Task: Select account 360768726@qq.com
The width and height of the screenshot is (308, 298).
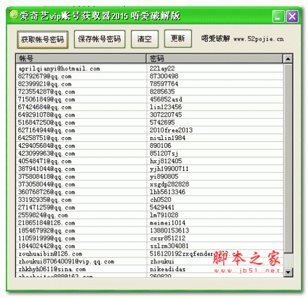Action: [47, 193]
